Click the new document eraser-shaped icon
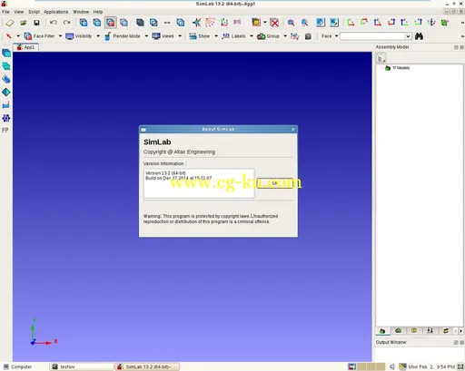 click(10, 23)
